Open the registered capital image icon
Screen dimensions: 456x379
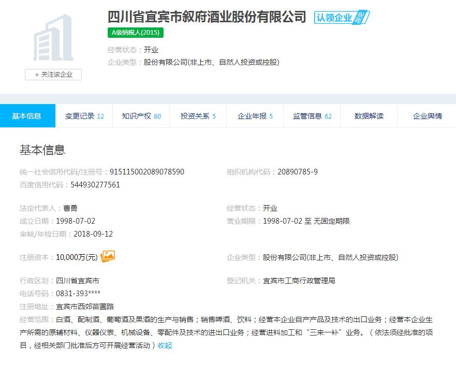point(108,256)
